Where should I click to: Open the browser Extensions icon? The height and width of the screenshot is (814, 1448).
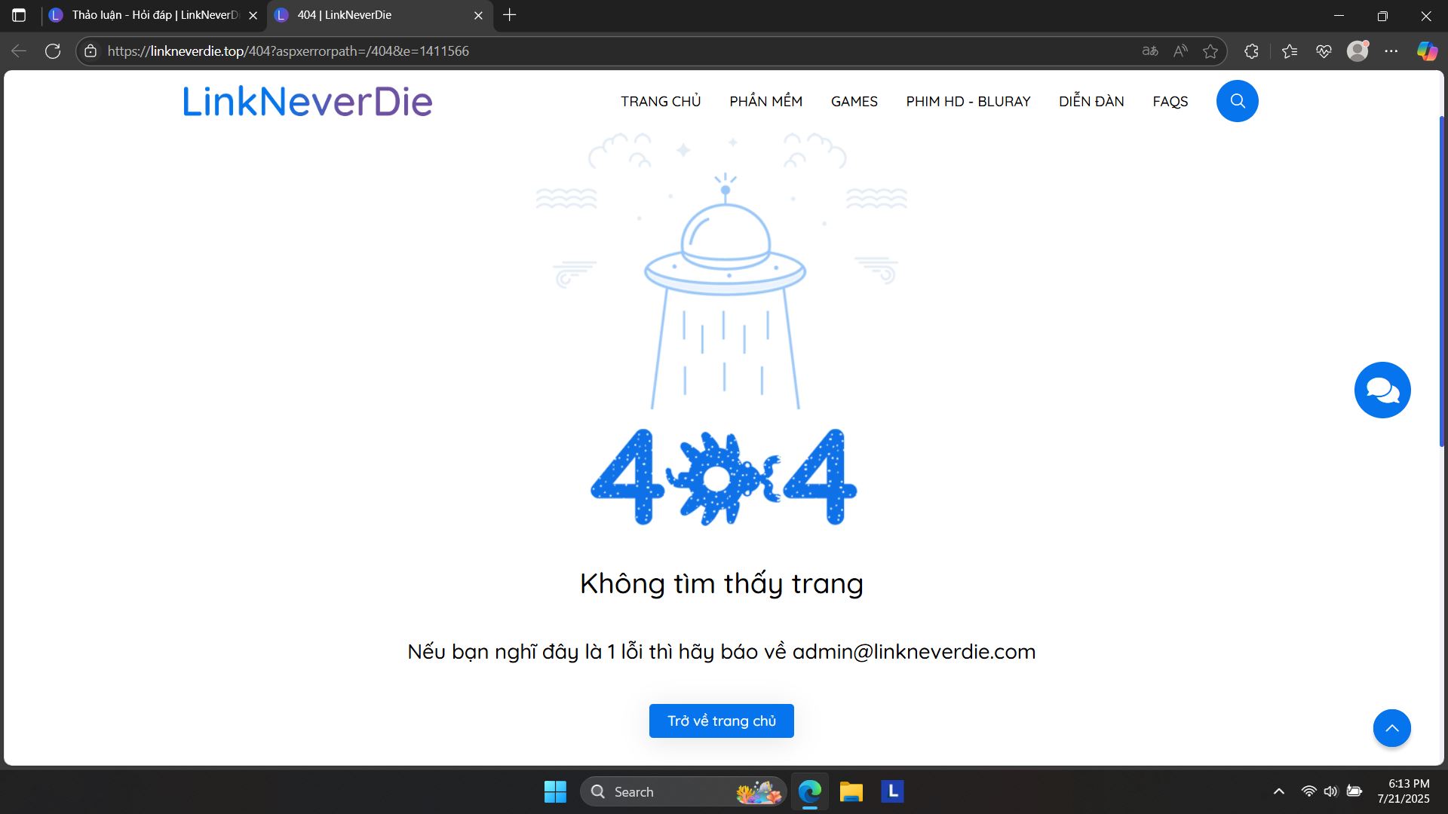[1251, 51]
